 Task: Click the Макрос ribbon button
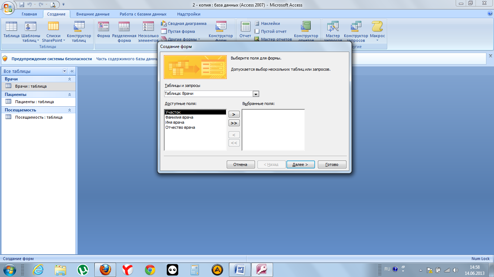pyautogui.click(x=377, y=32)
